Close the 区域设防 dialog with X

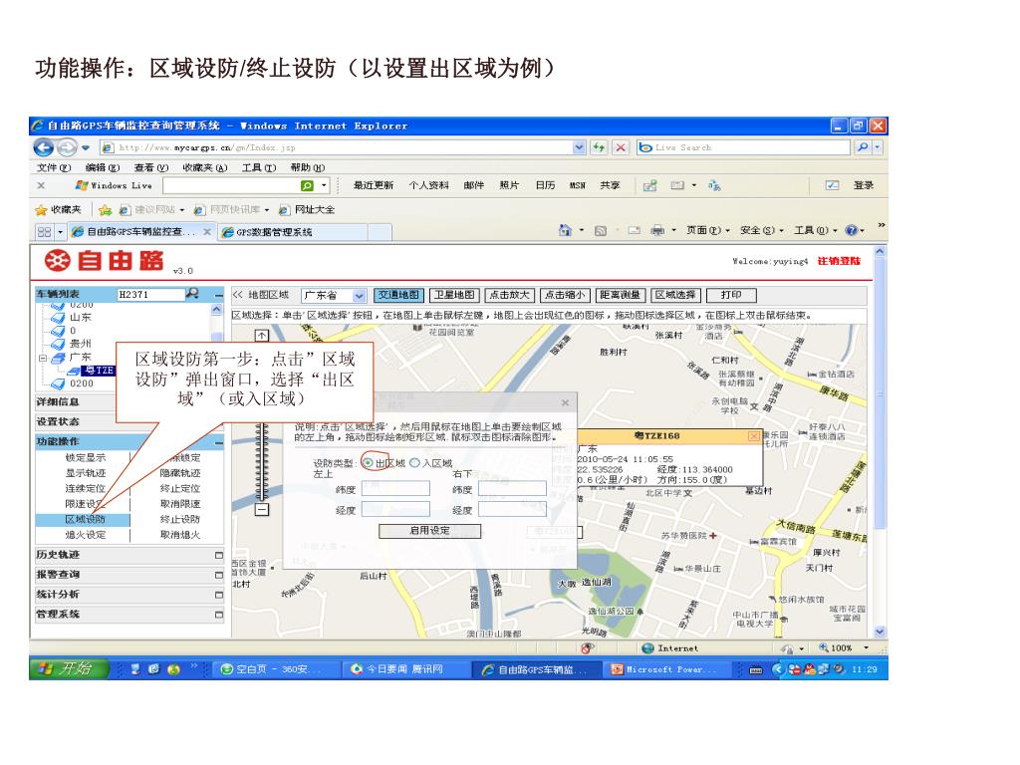click(566, 403)
